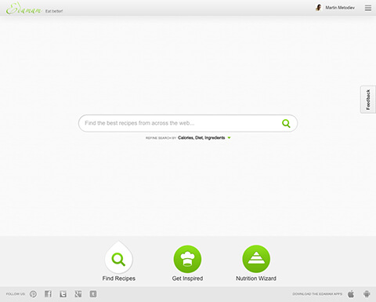Click the Google Plus follow icon

(78, 294)
